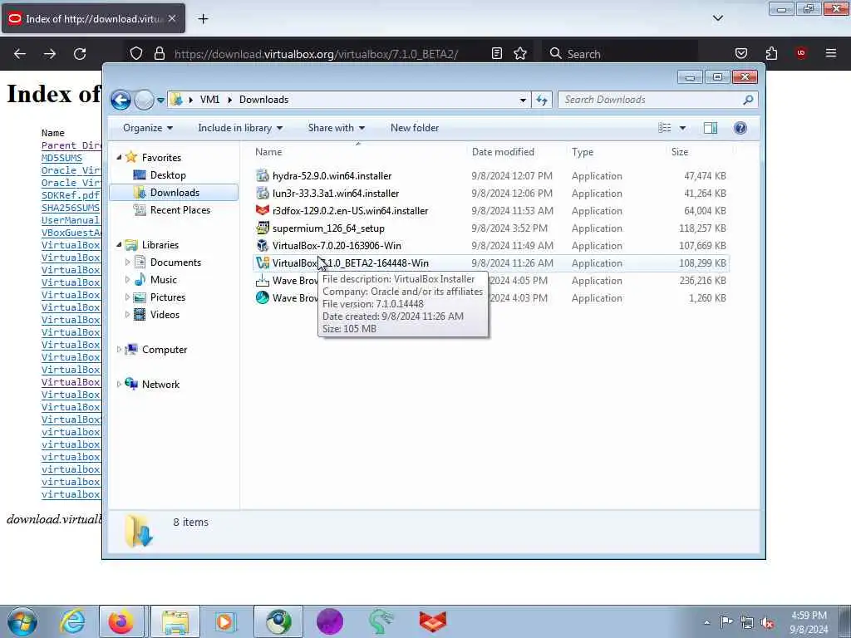Click the Firefox Search box
Viewport: 851px width, 638px height.
pos(619,54)
